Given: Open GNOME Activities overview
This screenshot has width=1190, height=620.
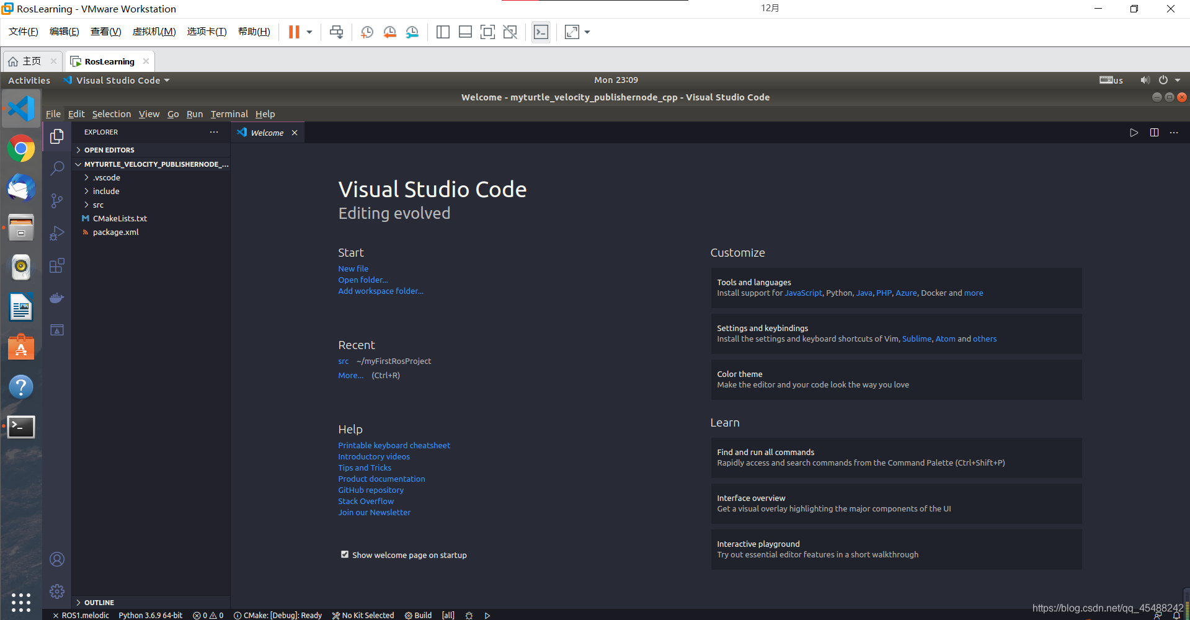Looking at the screenshot, I should (x=29, y=81).
